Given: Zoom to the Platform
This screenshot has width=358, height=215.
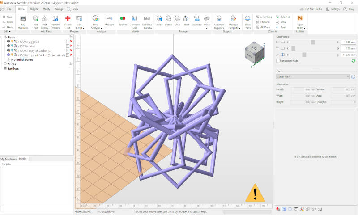Looking at the screenshot, I should (x=263, y=22).
